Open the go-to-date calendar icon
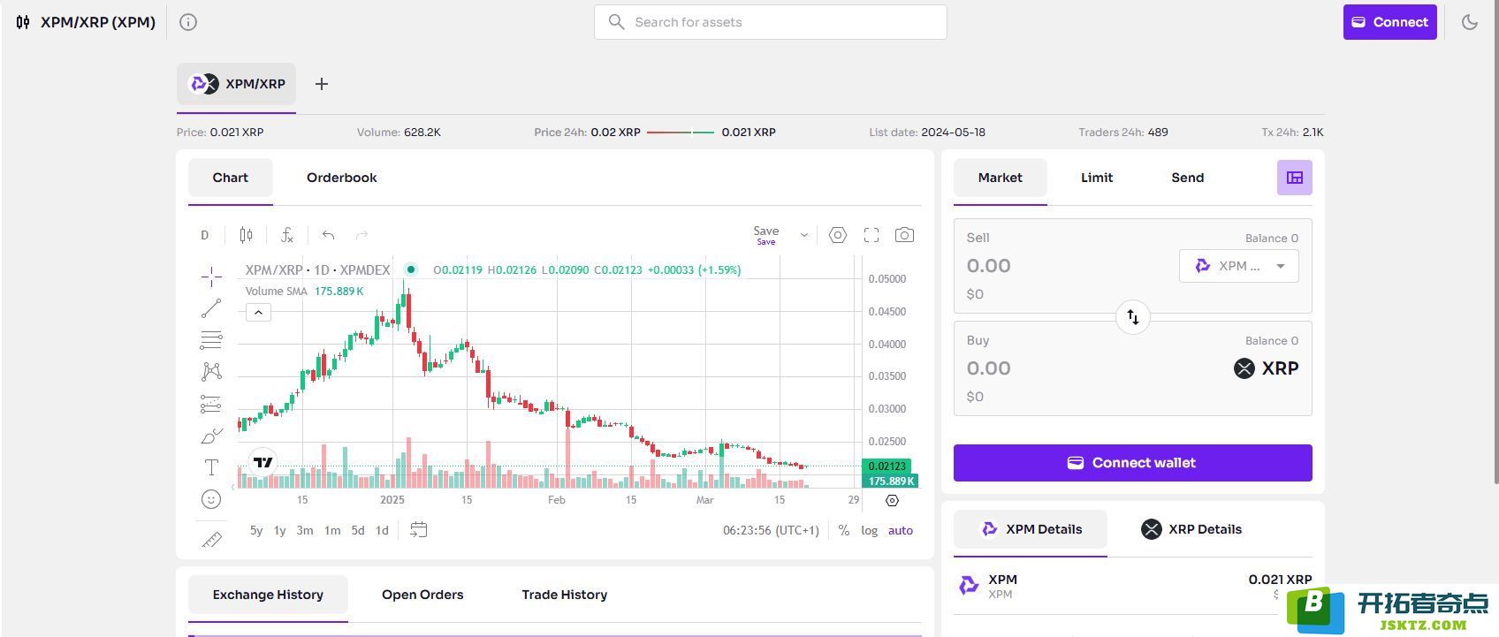Viewport: 1499px width, 637px height. click(419, 530)
